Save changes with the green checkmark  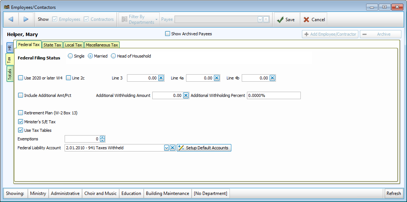click(286, 20)
